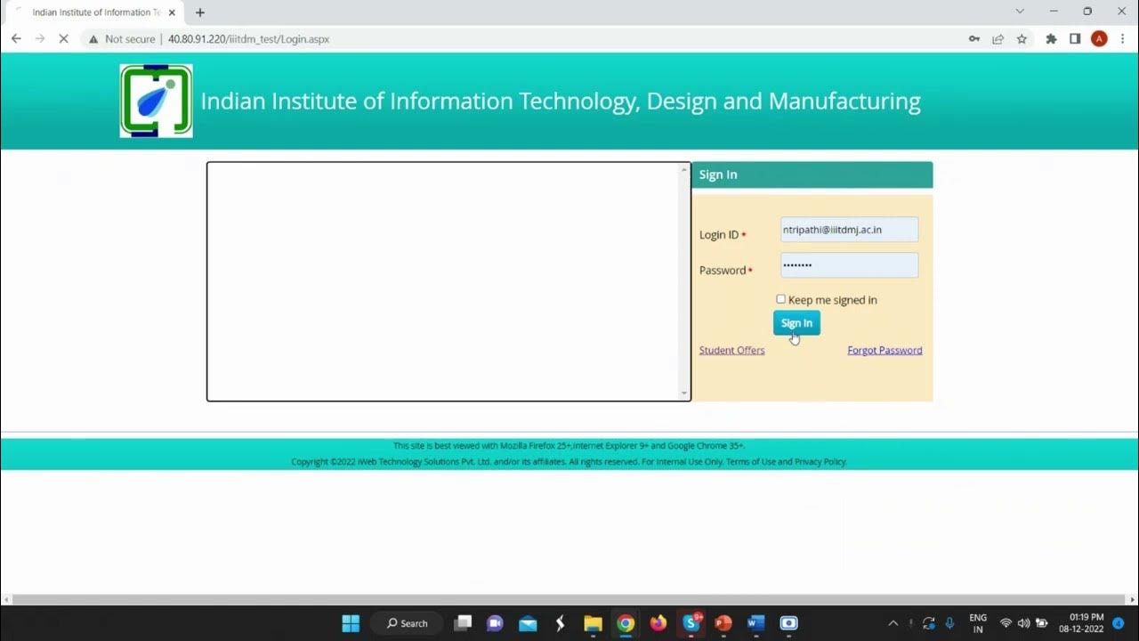Click the Sign In panel header text
Screen dimensions: 1139x641
tap(718, 174)
